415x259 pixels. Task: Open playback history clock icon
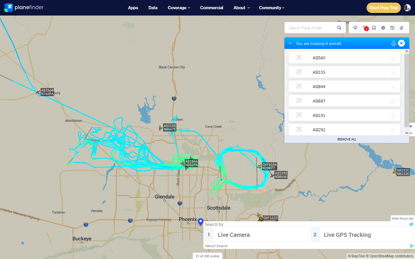tap(392, 28)
